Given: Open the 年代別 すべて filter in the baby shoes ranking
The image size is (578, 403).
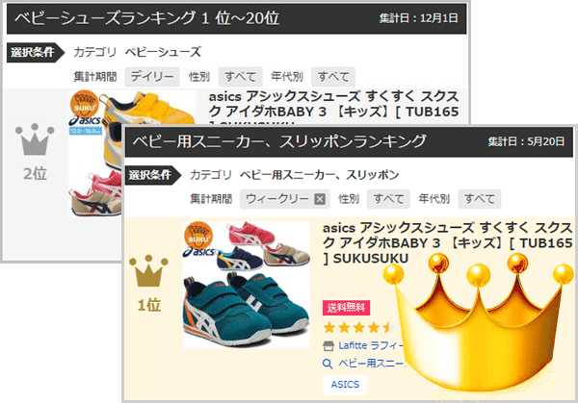Looking at the screenshot, I should (x=333, y=77).
